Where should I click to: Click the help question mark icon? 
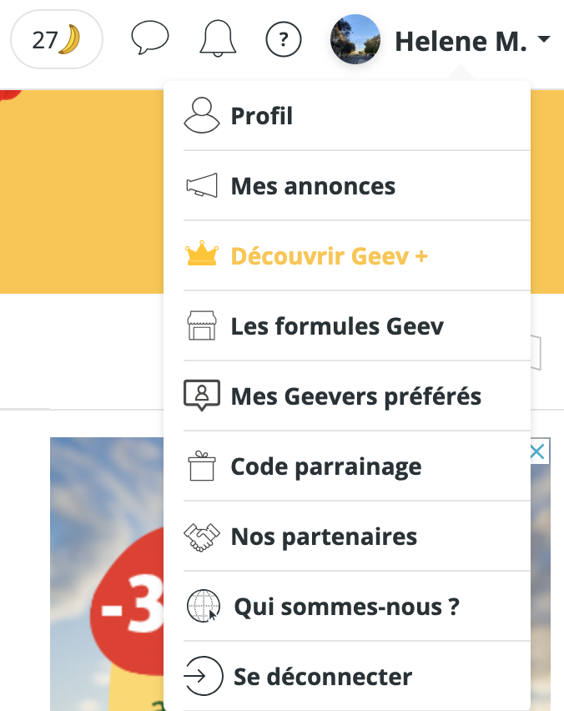pyautogui.click(x=284, y=38)
